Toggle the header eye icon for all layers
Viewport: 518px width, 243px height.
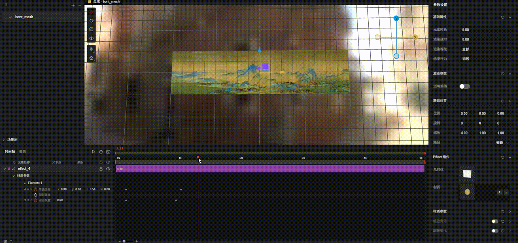pyautogui.click(x=108, y=162)
